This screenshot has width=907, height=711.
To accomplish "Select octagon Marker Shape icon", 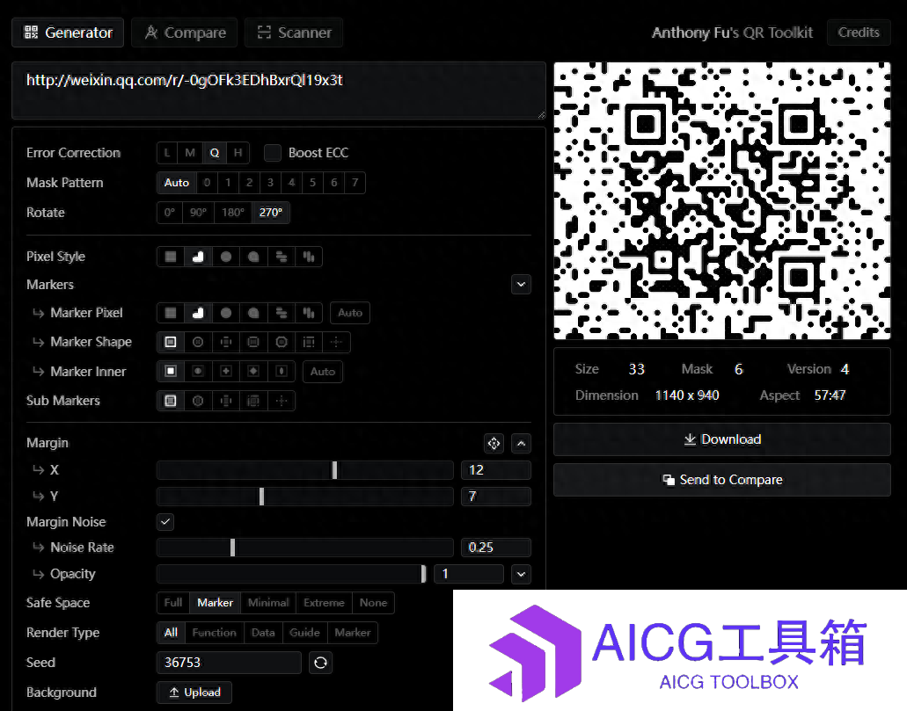I will pyautogui.click(x=282, y=342).
